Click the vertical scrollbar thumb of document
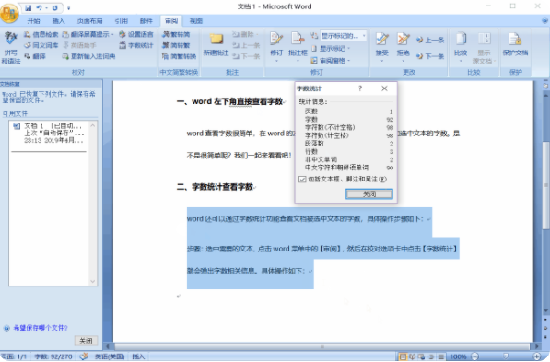Image resolution: width=550 pixels, height=362 pixels. click(545, 186)
